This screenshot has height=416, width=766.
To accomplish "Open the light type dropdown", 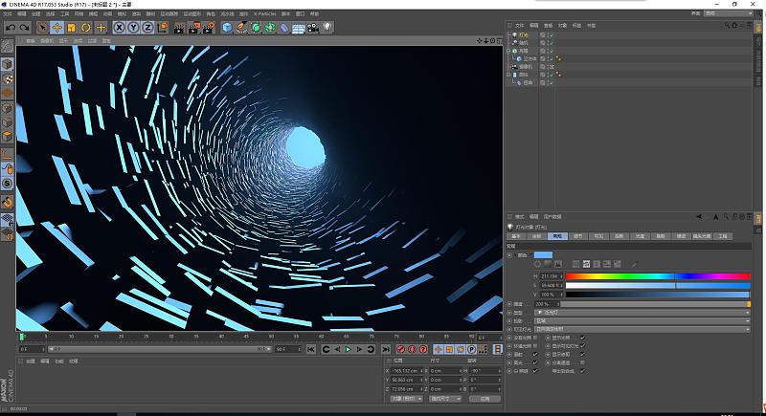I will tap(642, 312).
